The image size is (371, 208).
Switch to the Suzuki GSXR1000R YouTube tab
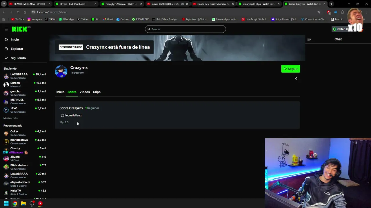(168, 4)
